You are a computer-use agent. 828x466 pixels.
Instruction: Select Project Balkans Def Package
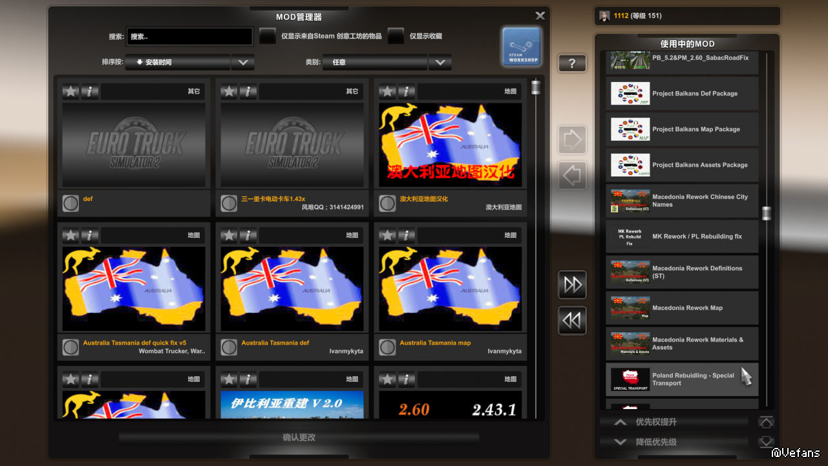pyautogui.click(x=682, y=94)
